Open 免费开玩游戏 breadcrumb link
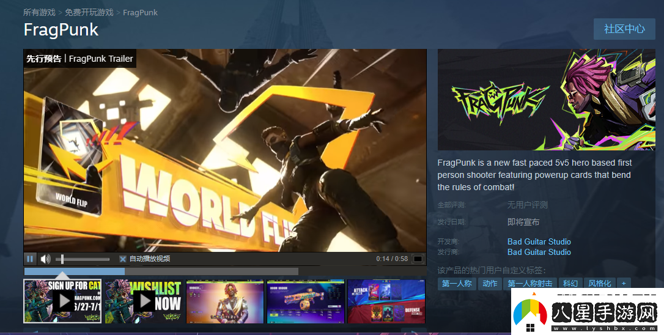The height and width of the screenshot is (335, 664). click(89, 12)
